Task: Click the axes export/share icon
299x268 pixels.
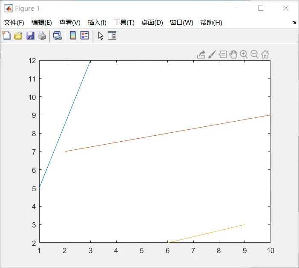Action: click(201, 55)
